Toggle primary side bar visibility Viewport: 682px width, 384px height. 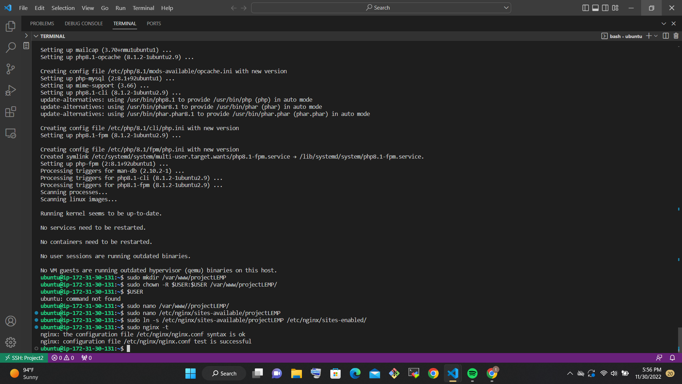tap(586, 8)
